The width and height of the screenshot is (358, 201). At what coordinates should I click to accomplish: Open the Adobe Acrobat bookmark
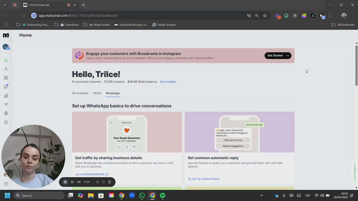(x=164, y=25)
